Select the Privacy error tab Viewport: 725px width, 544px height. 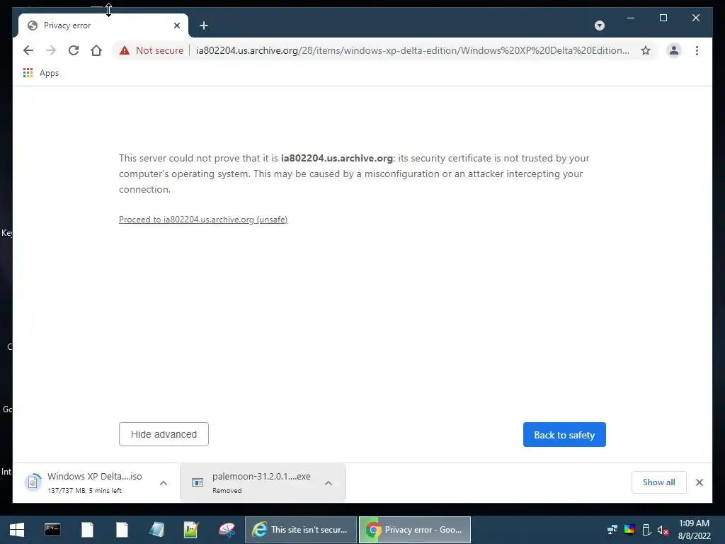click(103, 25)
